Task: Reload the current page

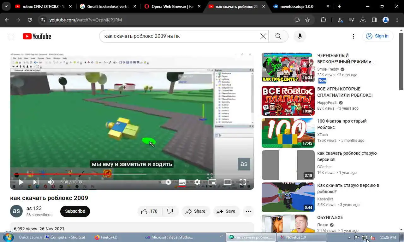Action: tap(30, 20)
